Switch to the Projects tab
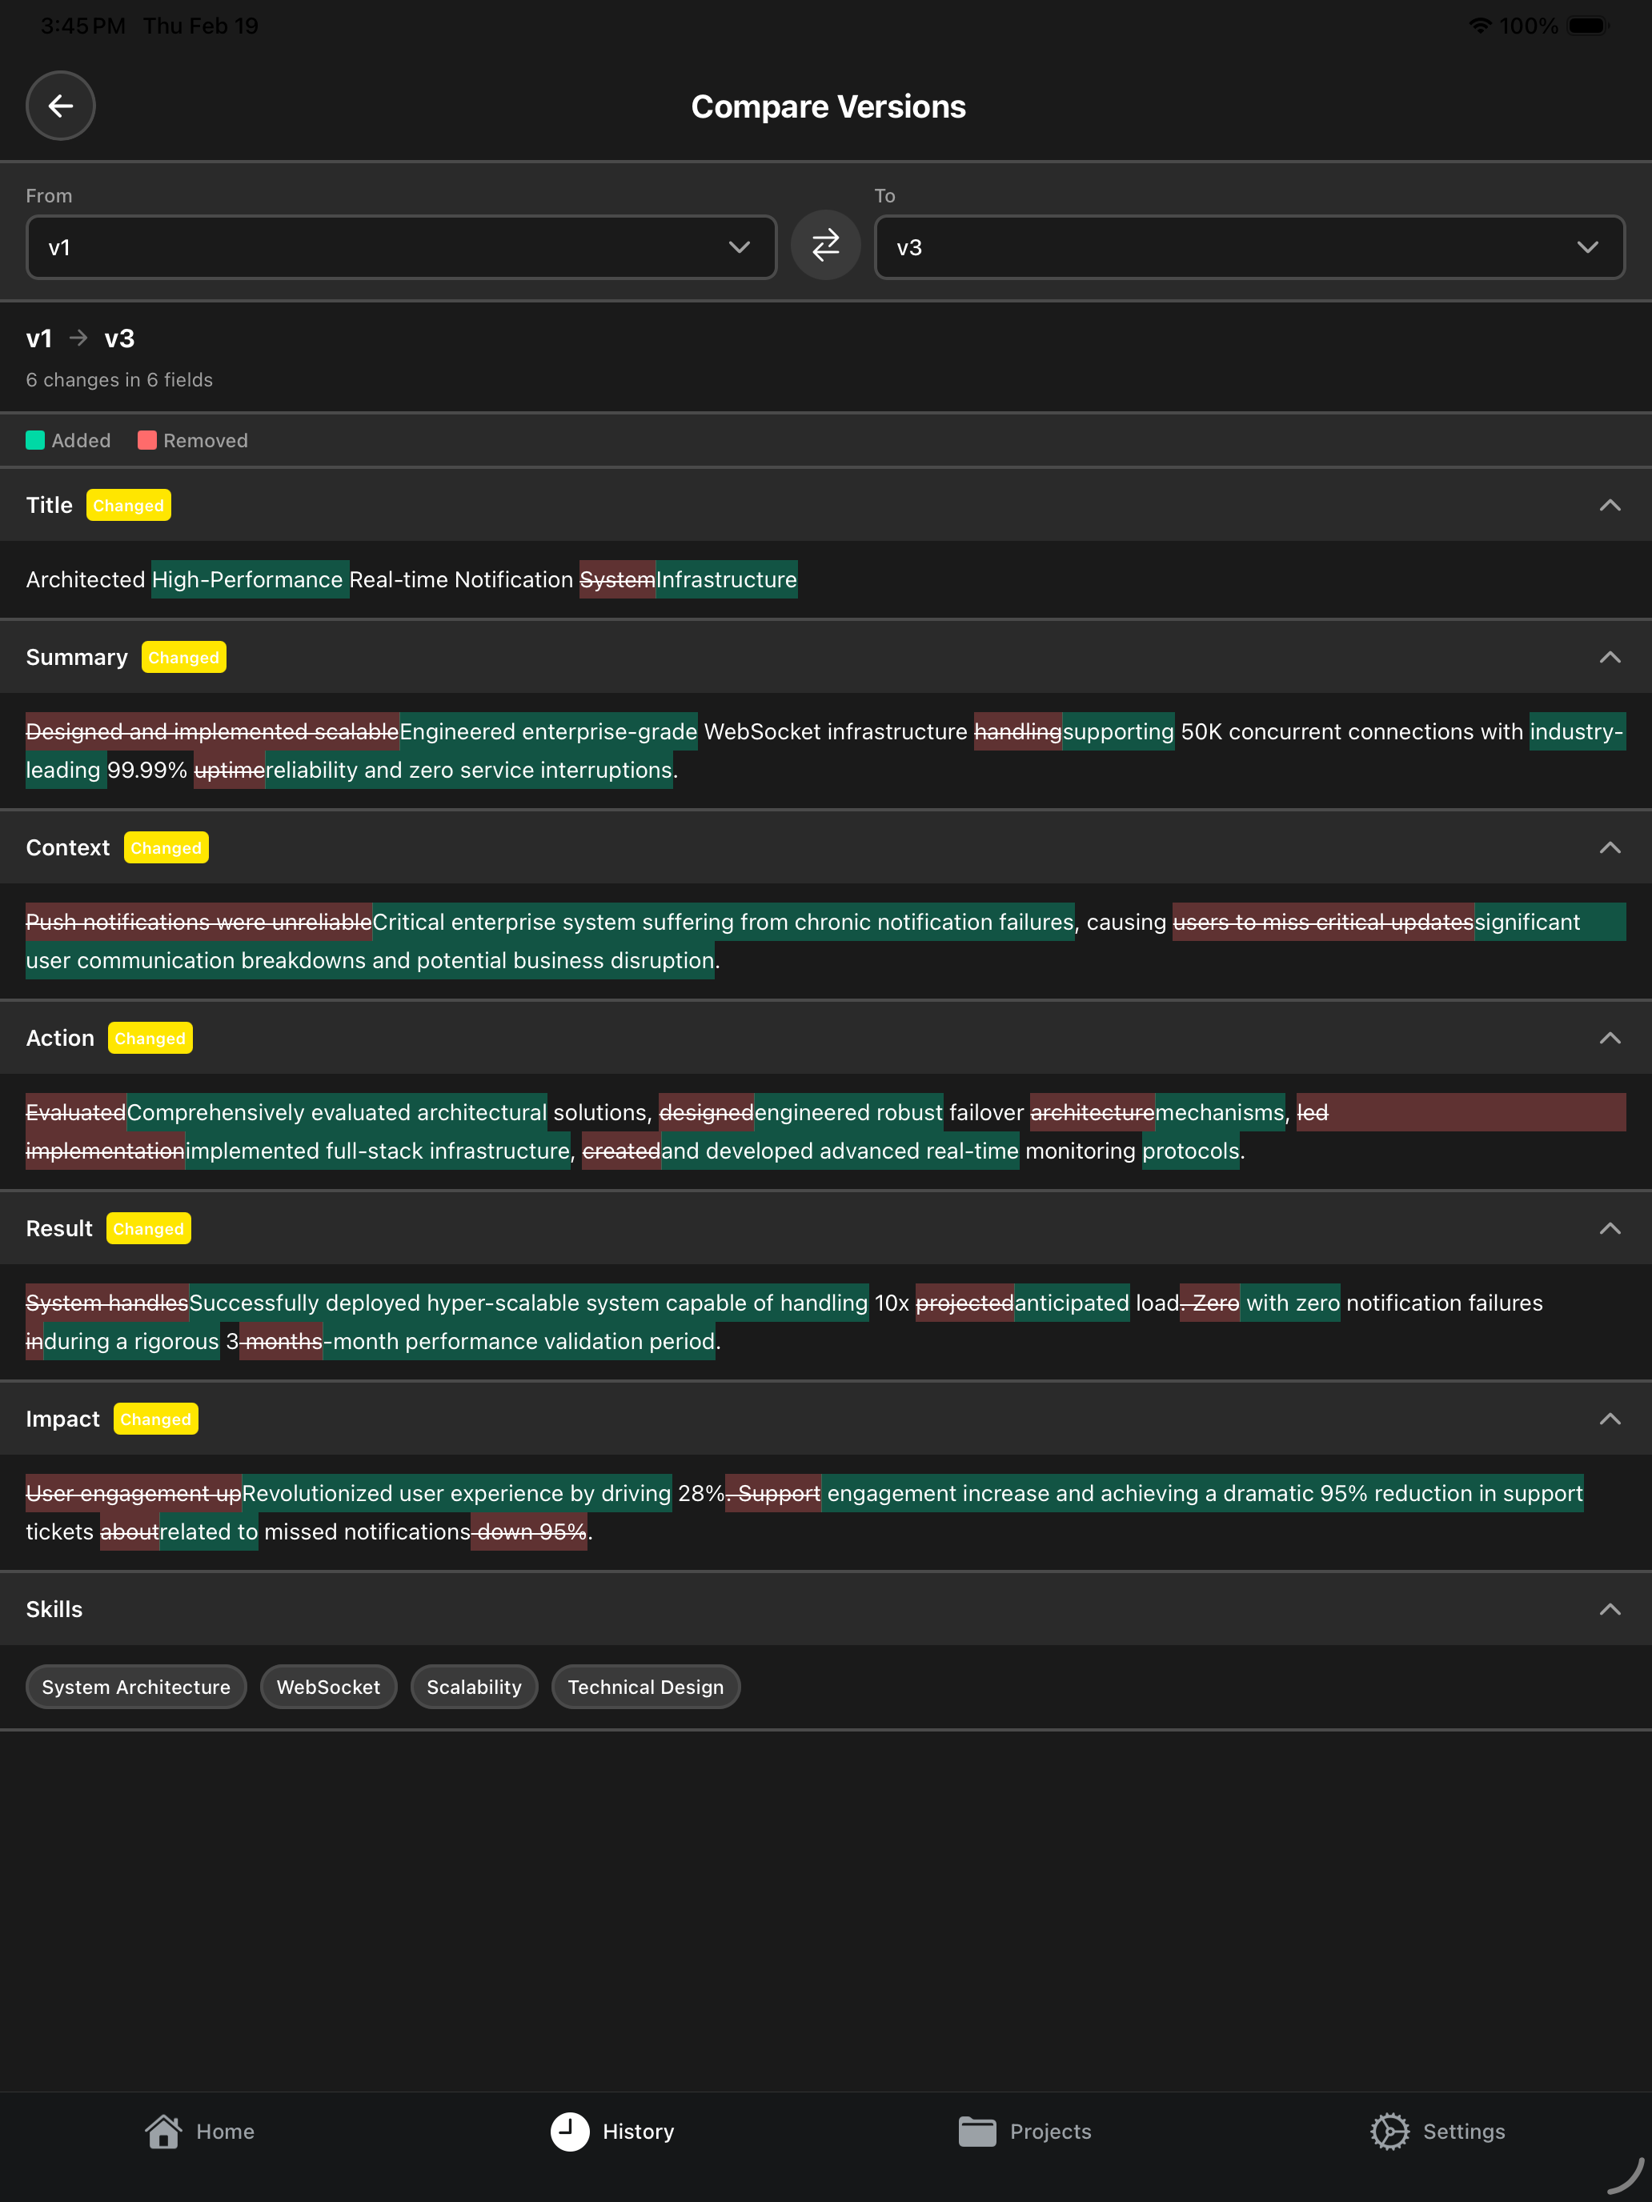Viewport: 1652px width, 2202px height. [x=1024, y=2132]
